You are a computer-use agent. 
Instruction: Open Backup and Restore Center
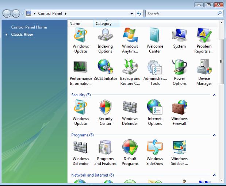130,73
